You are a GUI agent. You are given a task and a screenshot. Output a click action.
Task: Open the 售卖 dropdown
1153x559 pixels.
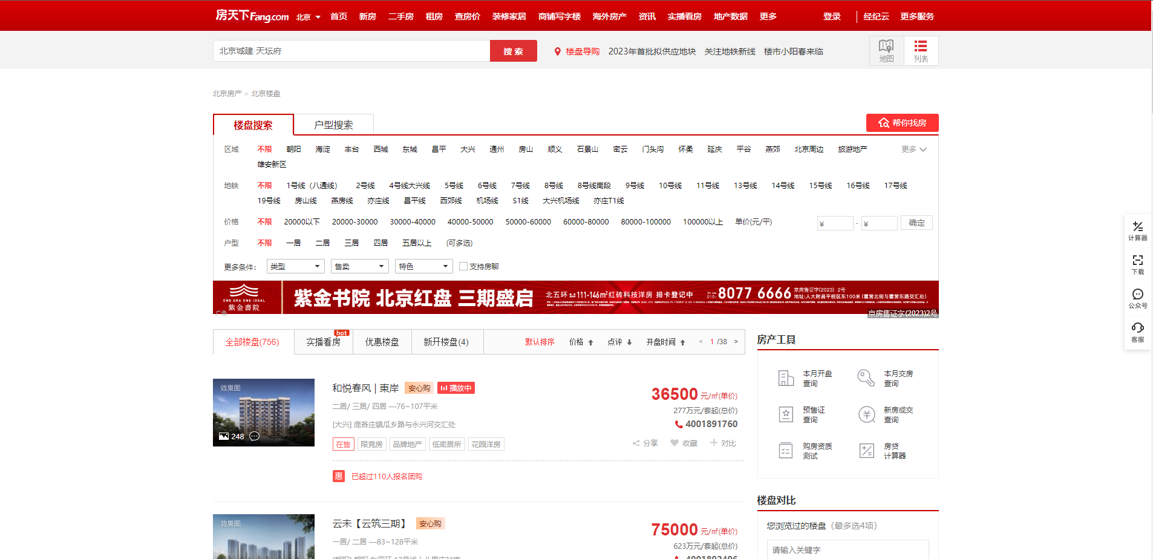tap(359, 266)
